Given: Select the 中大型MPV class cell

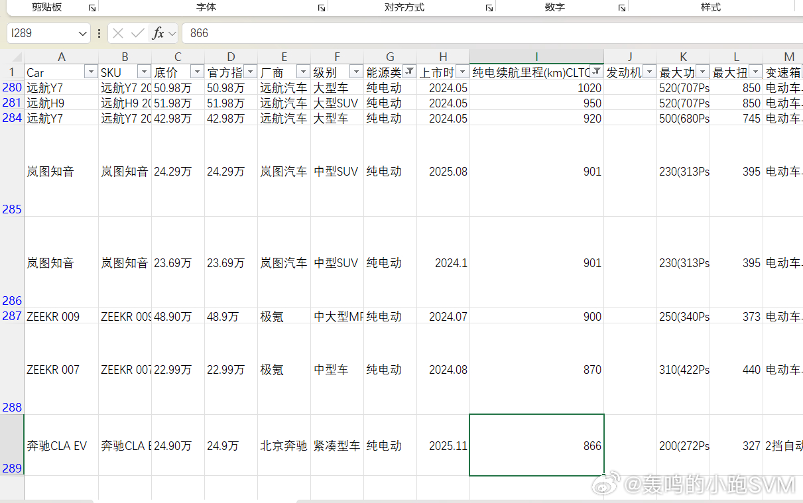Looking at the screenshot, I should click(x=337, y=317).
